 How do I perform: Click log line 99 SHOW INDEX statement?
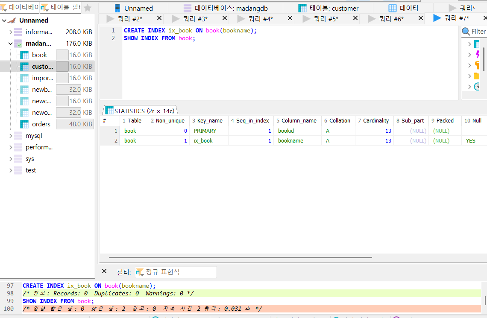point(58,301)
